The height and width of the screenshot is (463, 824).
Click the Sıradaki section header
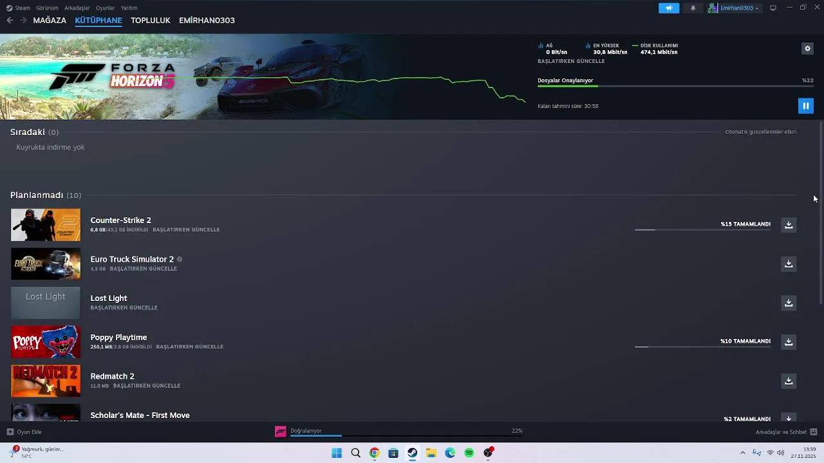click(x=34, y=132)
